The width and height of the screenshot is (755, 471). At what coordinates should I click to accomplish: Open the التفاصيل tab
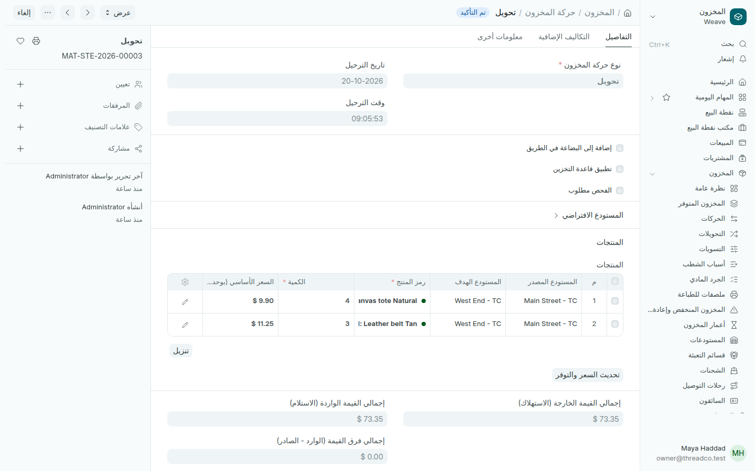coord(619,37)
